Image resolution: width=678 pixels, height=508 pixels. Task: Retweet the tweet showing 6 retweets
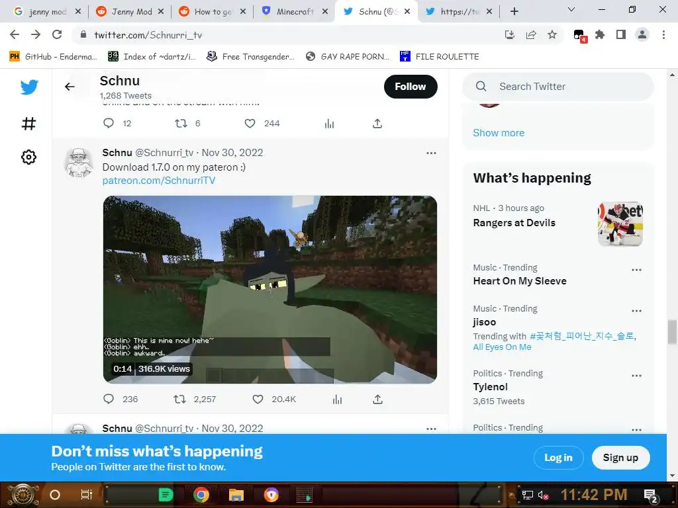pyautogui.click(x=181, y=124)
